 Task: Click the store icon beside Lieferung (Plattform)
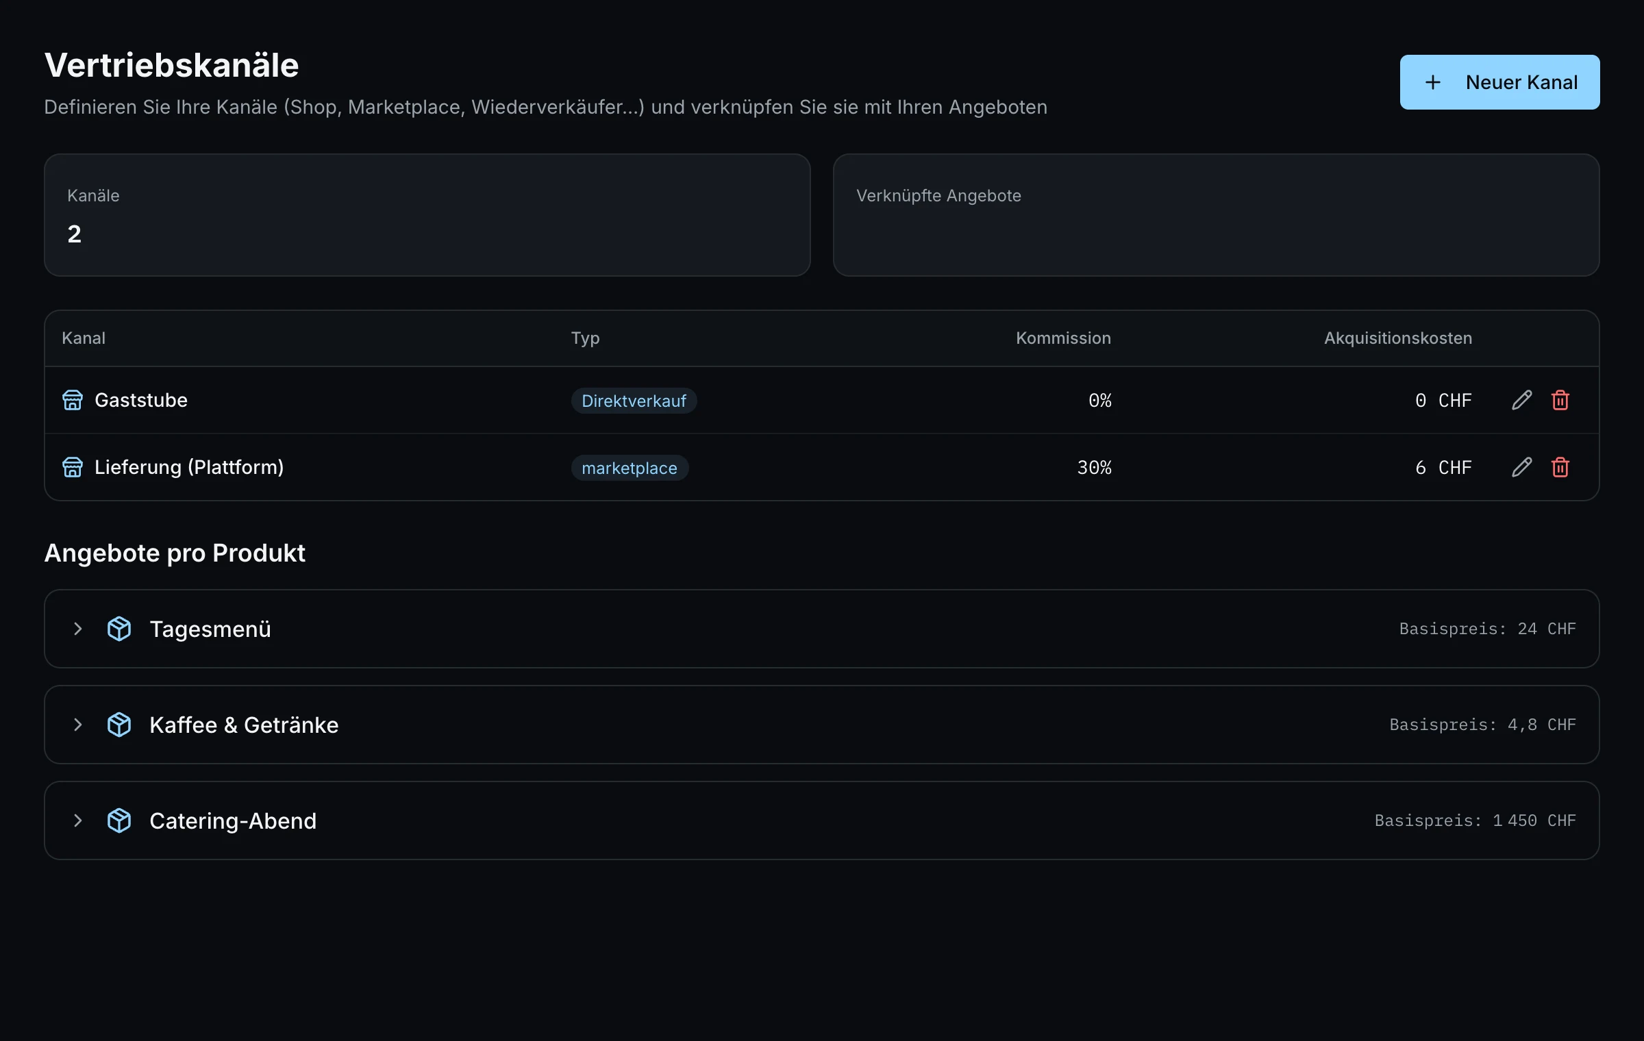[x=73, y=467]
